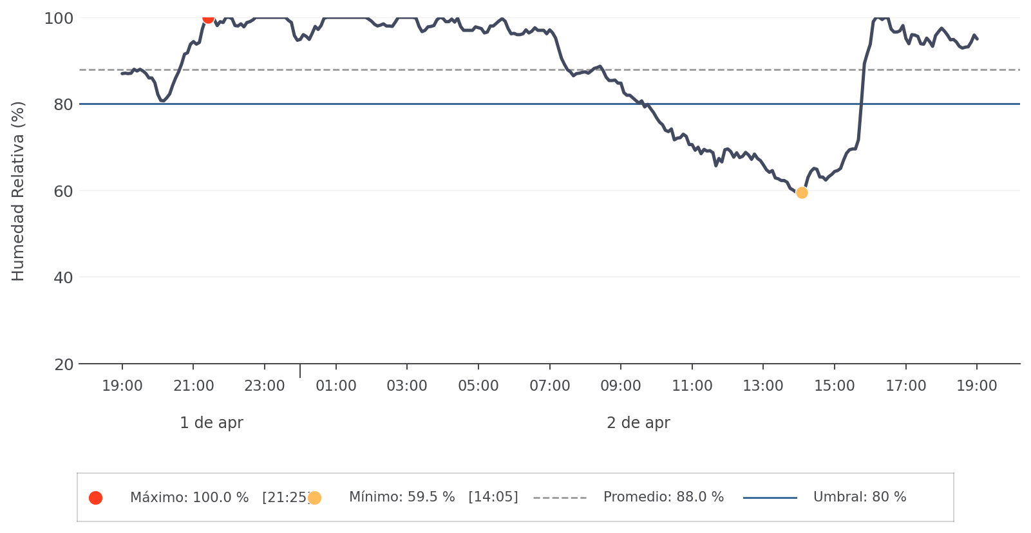Select the 01:00 tick label on time axis
1031x533 pixels.
336,386
